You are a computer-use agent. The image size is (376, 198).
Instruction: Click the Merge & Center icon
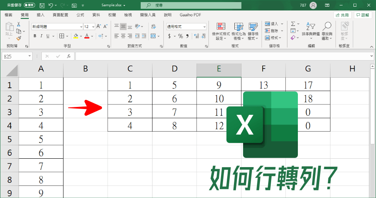coord(153,36)
